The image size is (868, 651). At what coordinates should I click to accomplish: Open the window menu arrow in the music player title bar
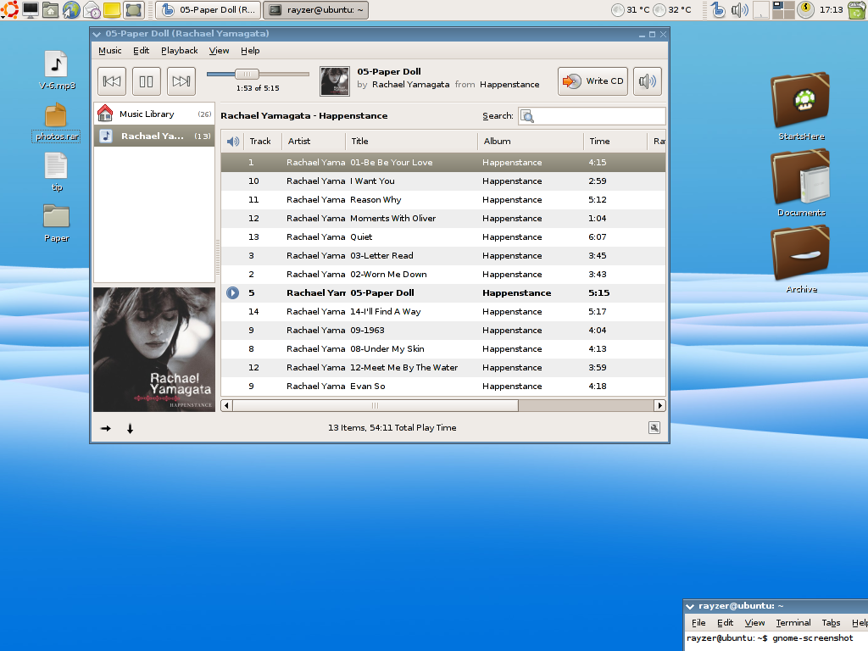(x=97, y=34)
